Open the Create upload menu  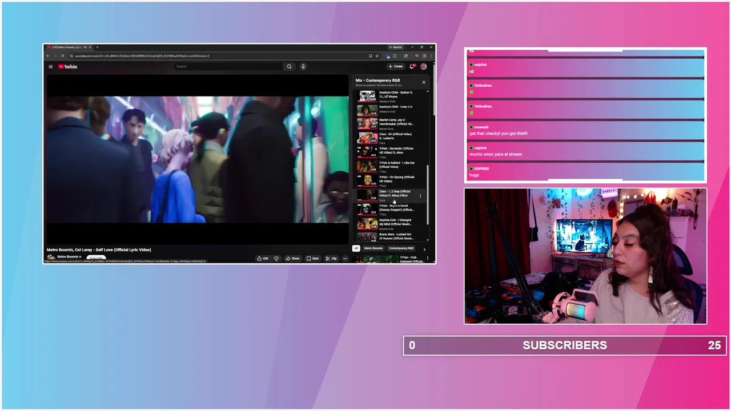(x=396, y=67)
